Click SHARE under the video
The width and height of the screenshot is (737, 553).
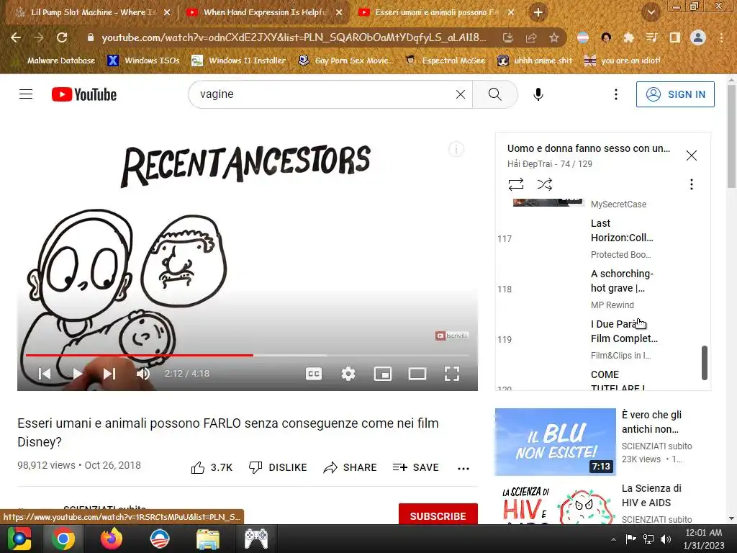[351, 467]
